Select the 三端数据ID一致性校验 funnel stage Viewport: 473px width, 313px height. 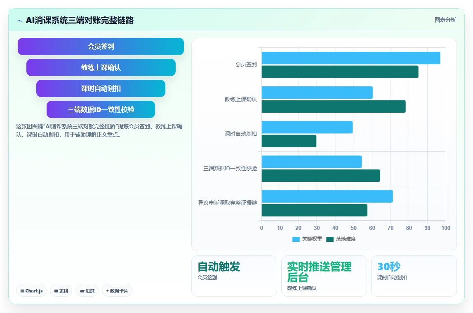(x=101, y=109)
